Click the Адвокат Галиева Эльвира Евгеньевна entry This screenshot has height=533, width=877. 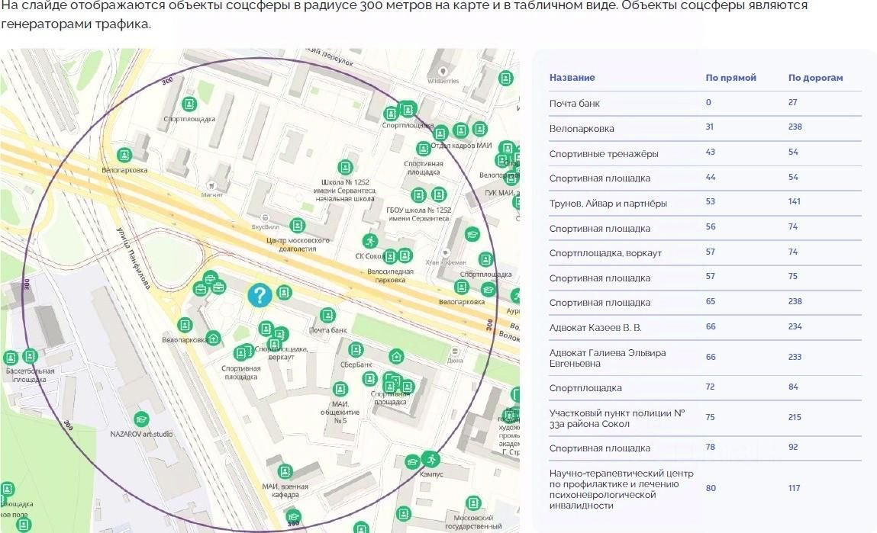coord(608,358)
